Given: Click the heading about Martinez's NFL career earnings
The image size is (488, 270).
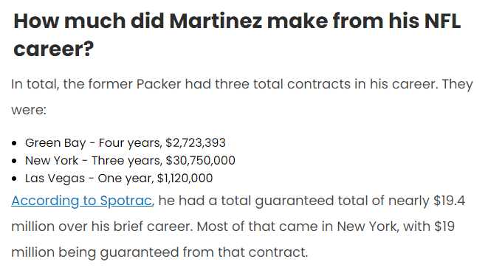Looking at the screenshot, I should [x=237, y=35].
